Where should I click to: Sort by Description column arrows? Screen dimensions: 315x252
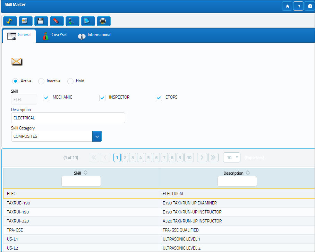248,173
